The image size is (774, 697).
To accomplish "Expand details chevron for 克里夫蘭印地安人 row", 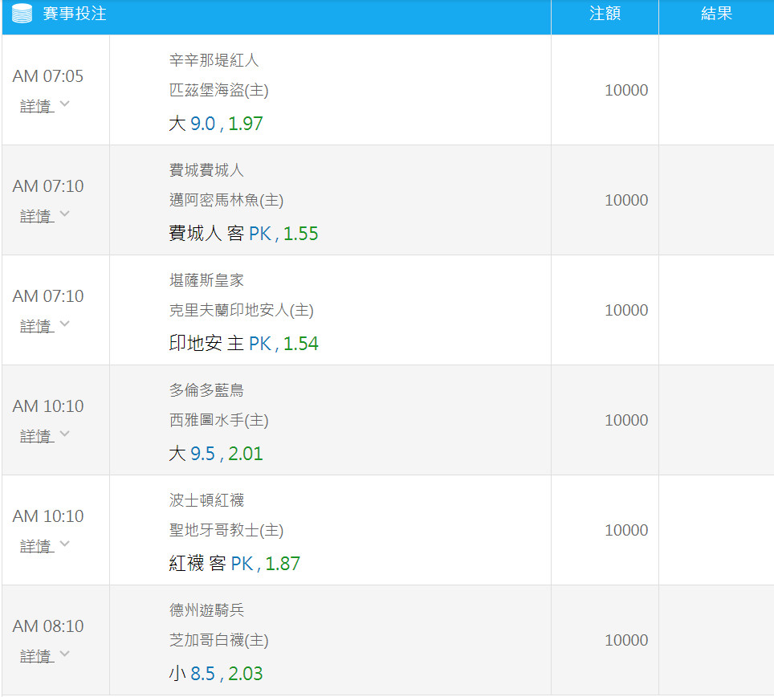I will [x=65, y=324].
